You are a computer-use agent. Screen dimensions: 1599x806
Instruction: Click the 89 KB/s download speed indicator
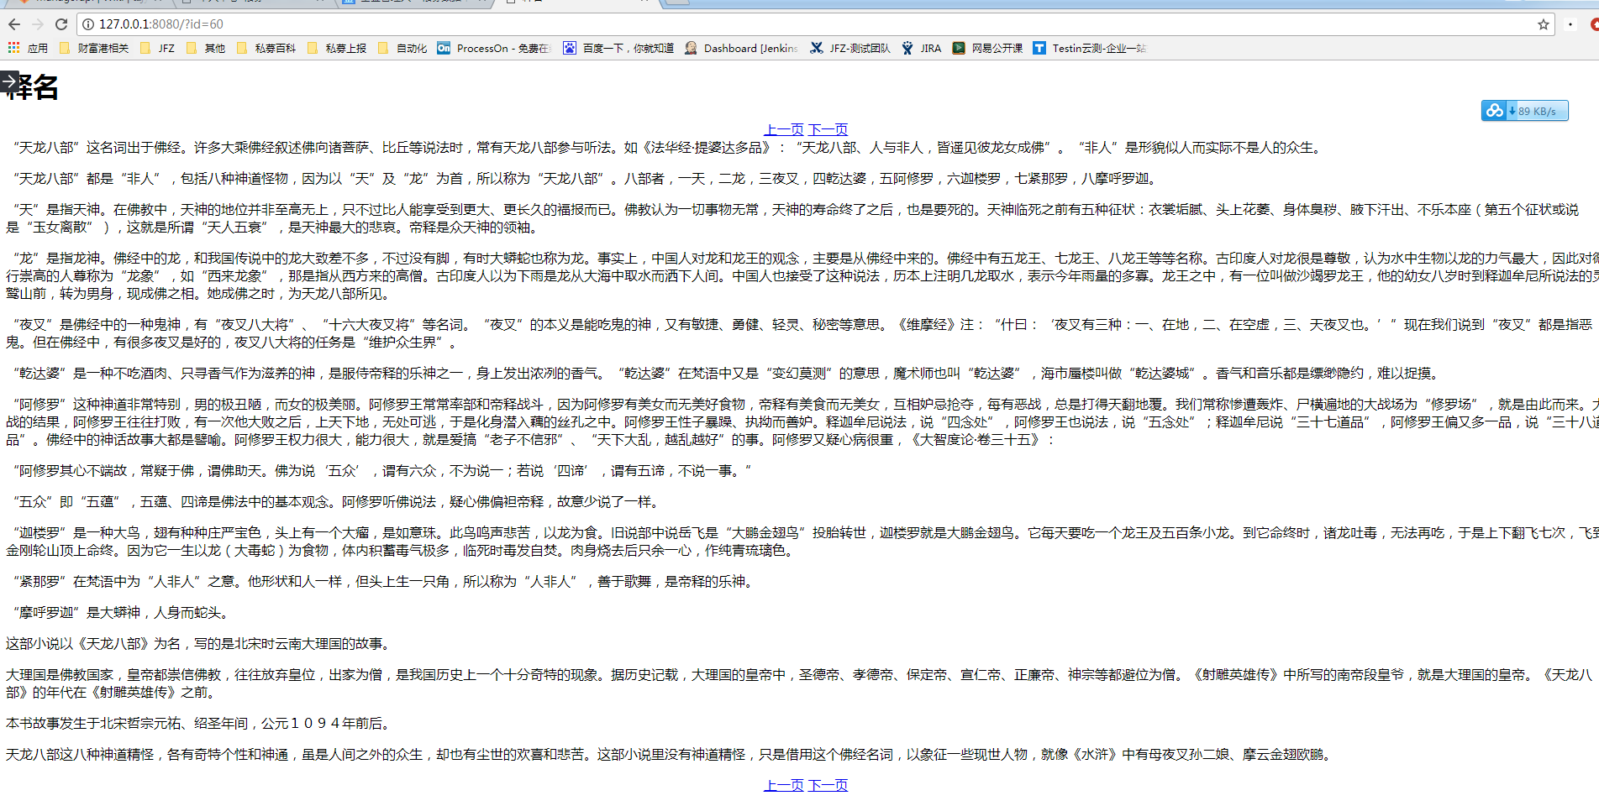(1538, 111)
